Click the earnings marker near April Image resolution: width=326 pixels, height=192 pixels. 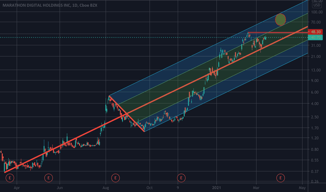tap(10, 178)
